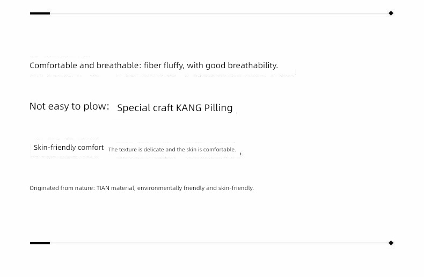This screenshot has height=277, width=424.
Task: Click the thick black dash at top left
Action: click(x=40, y=13)
